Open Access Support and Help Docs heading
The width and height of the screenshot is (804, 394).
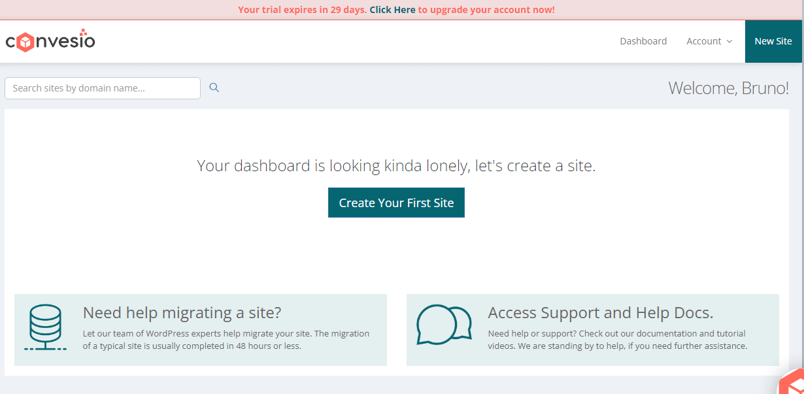coord(600,312)
